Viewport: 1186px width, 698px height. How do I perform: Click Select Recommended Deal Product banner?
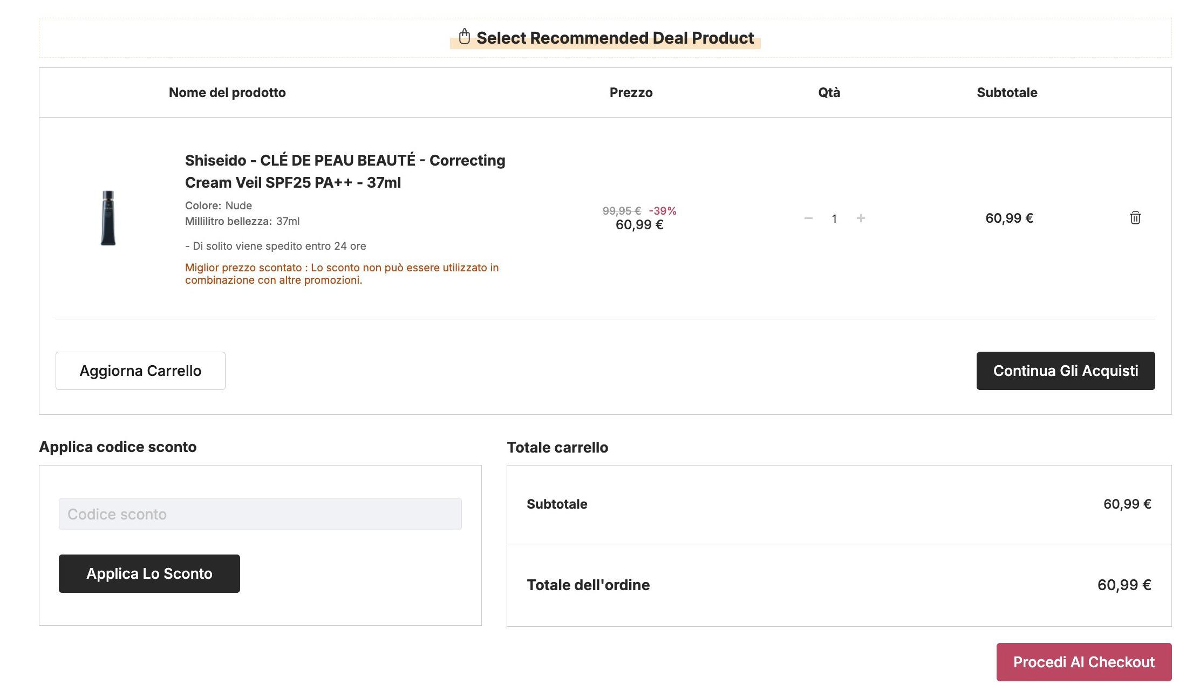(605, 38)
